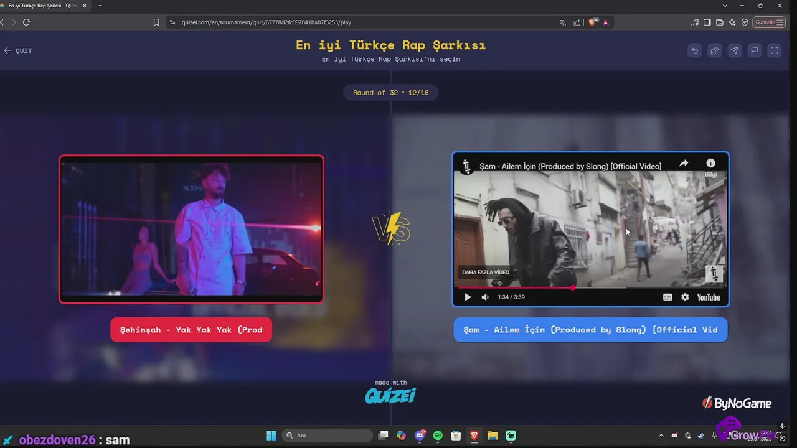Click the browser address bar URL
Viewport: 797px width, 448px height.
coord(266,22)
